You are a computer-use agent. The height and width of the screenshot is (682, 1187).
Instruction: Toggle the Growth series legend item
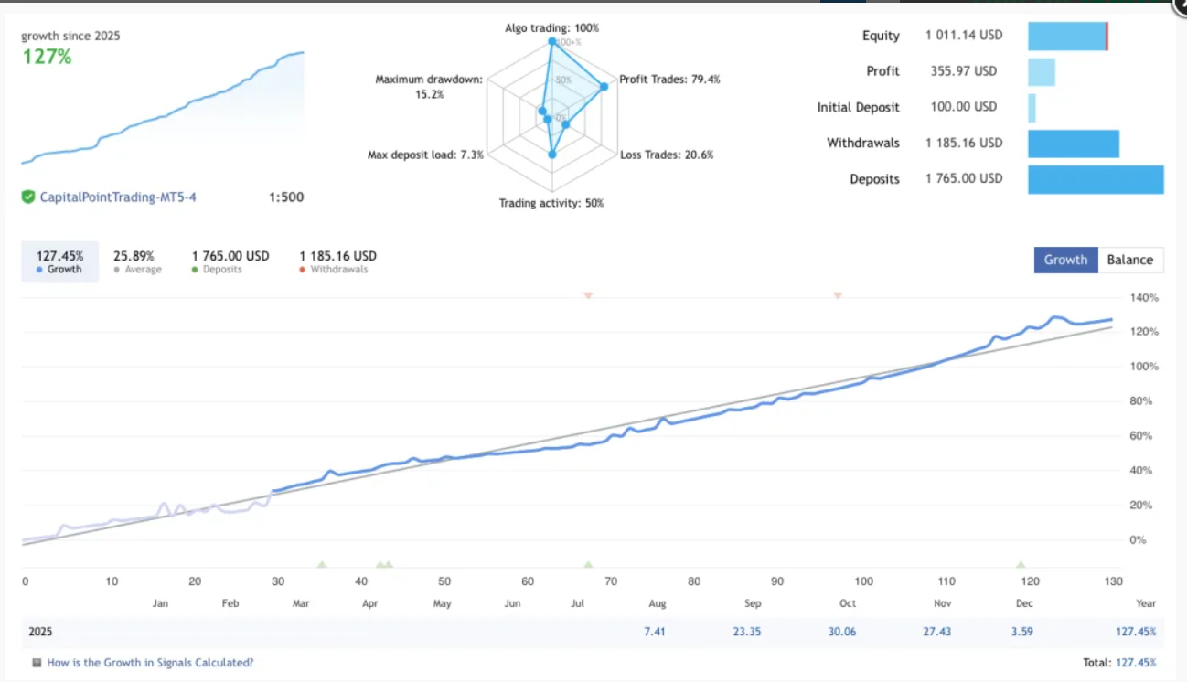(59, 262)
